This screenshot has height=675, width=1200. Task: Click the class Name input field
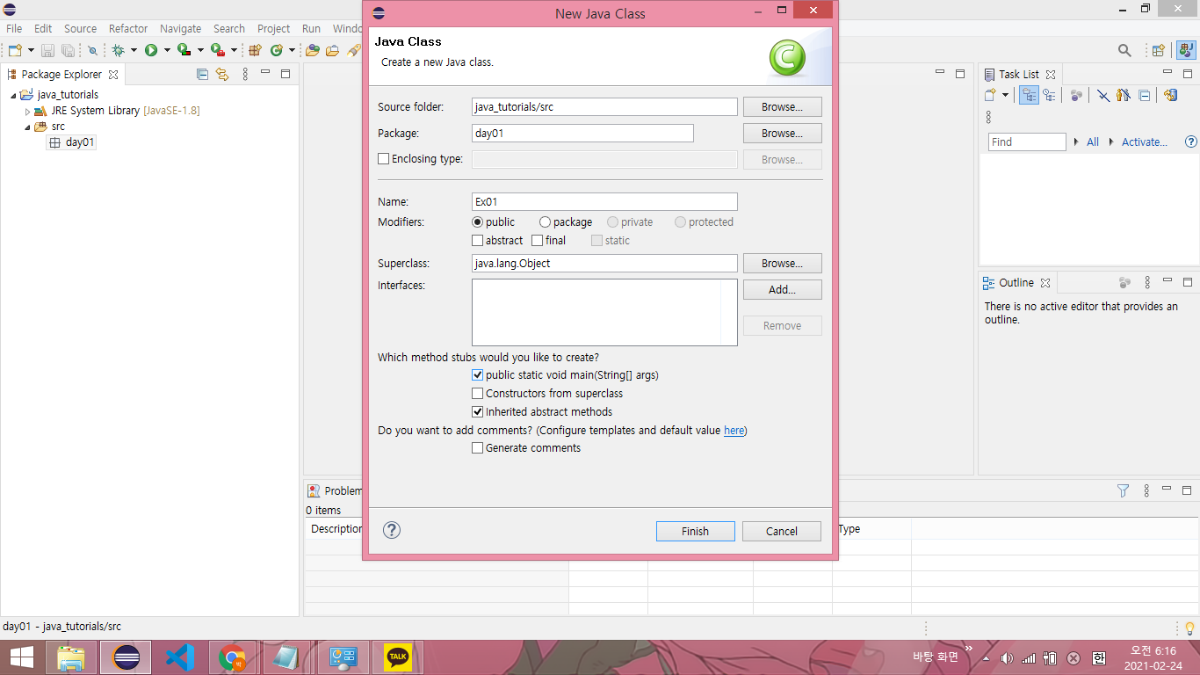604,201
